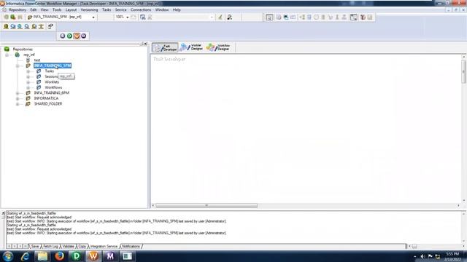The width and height of the screenshot is (467, 262).
Task: Click the icon right of pencil icon
Action: (229, 17)
